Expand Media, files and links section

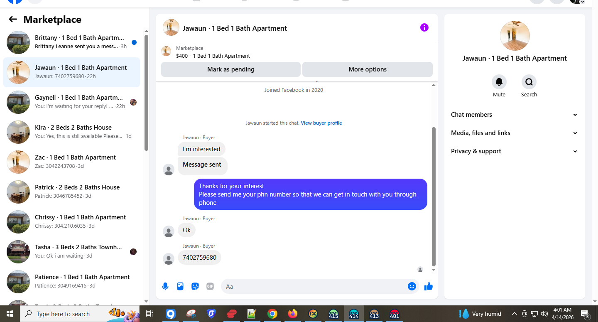click(515, 133)
